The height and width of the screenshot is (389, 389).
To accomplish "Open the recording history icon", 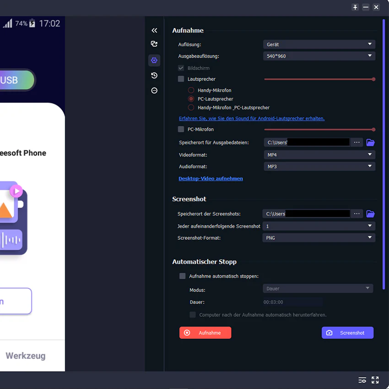I will tap(154, 76).
